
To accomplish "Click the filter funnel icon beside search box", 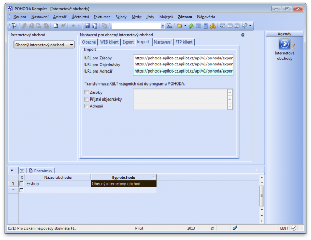I will pos(169,26).
